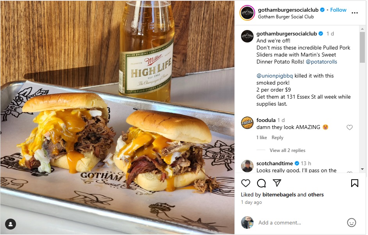Expand View all 2 replies
Viewport: 368px width, 235px height.
point(287,150)
